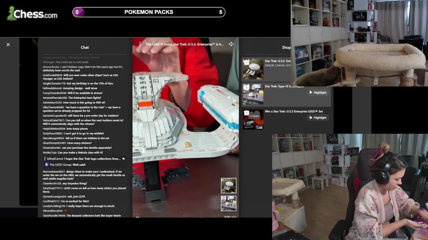The height and width of the screenshot is (240, 428).
Task: Click LovelyPudding216's 'enough in stock' message
Action: coord(79,206)
